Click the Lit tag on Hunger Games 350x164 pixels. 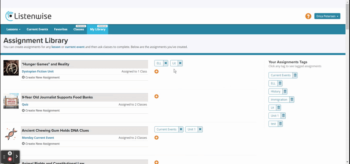[174, 63]
